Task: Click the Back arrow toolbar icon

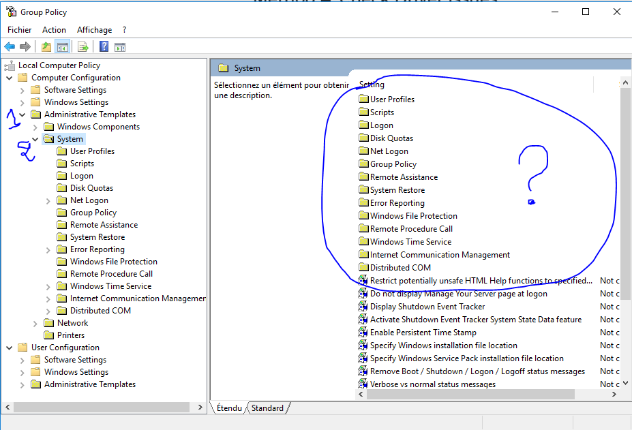Action: [10, 47]
